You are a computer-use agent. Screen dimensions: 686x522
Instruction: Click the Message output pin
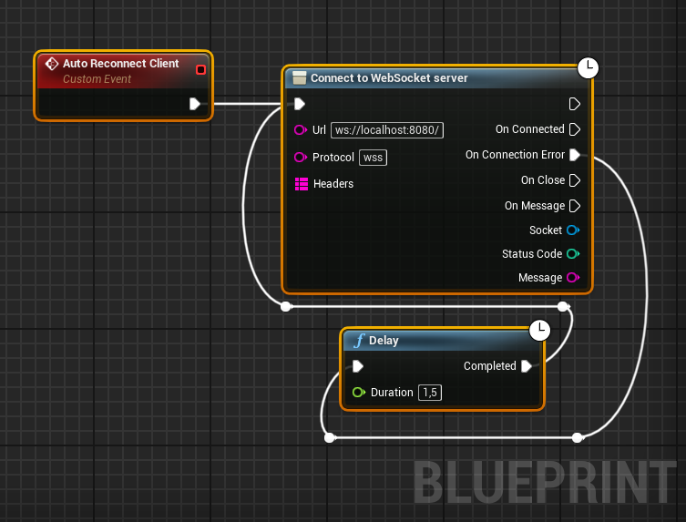(x=573, y=278)
